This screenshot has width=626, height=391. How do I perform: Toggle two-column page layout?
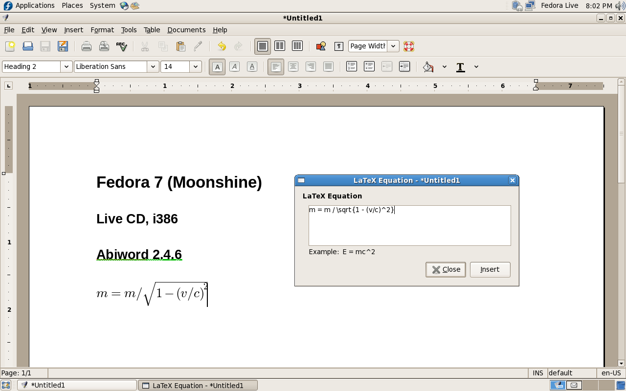pos(280,46)
